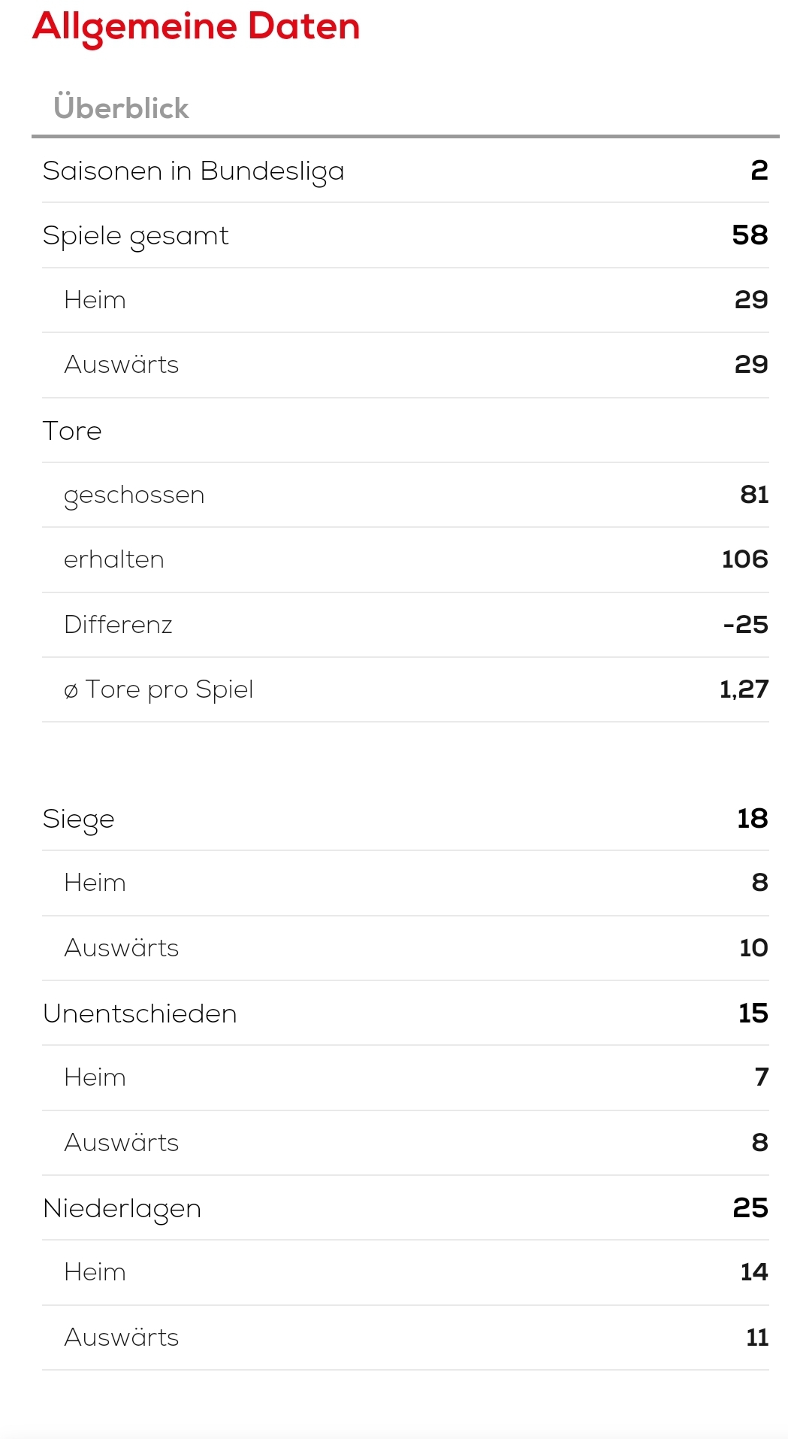
Task: Select the Saisonen in Bundesliga row
Action: (x=193, y=171)
